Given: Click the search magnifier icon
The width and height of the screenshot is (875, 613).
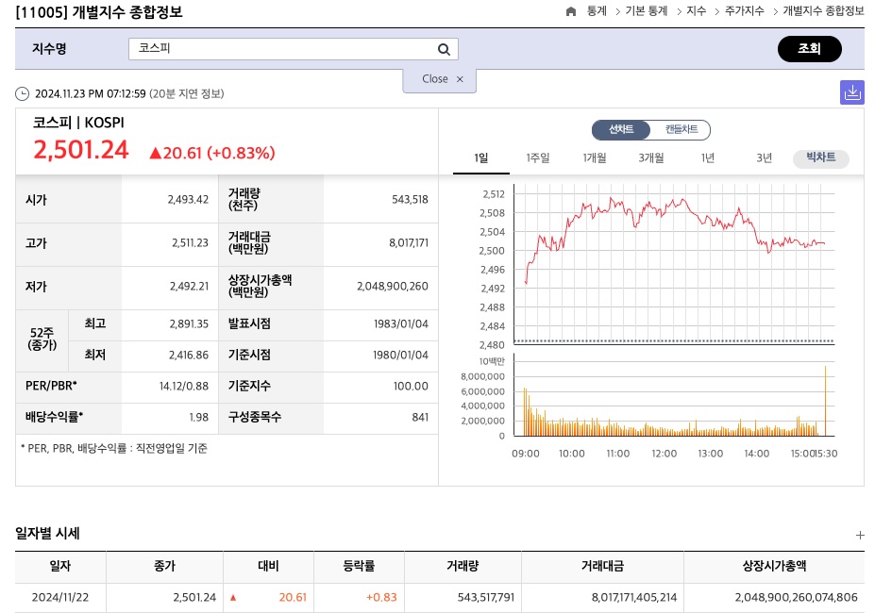Looking at the screenshot, I should pos(444,49).
